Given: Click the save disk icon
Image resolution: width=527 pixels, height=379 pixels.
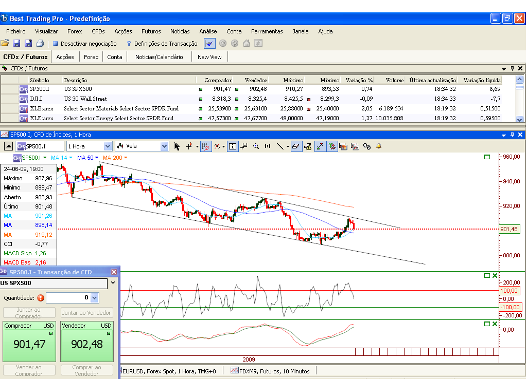Looking at the screenshot, I should pyautogui.click(x=16, y=43).
